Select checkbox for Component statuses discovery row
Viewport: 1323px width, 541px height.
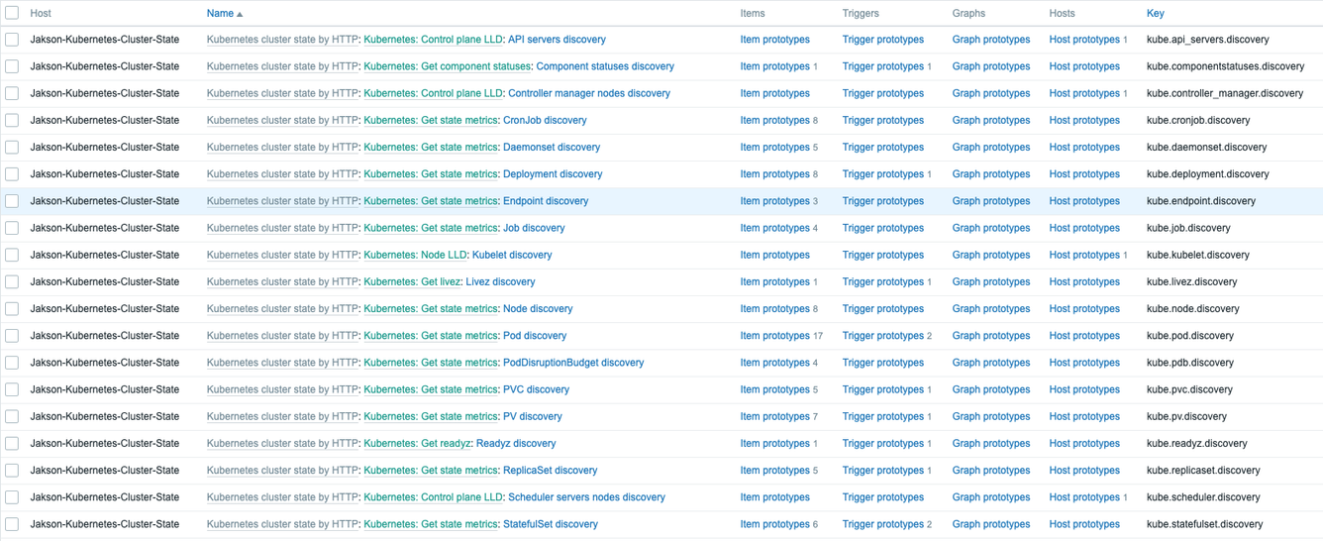click(12, 66)
